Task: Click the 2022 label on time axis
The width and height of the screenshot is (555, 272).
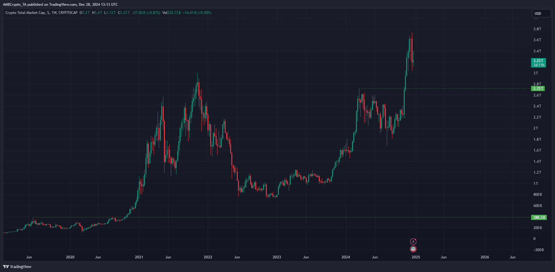Action: (208, 257)
